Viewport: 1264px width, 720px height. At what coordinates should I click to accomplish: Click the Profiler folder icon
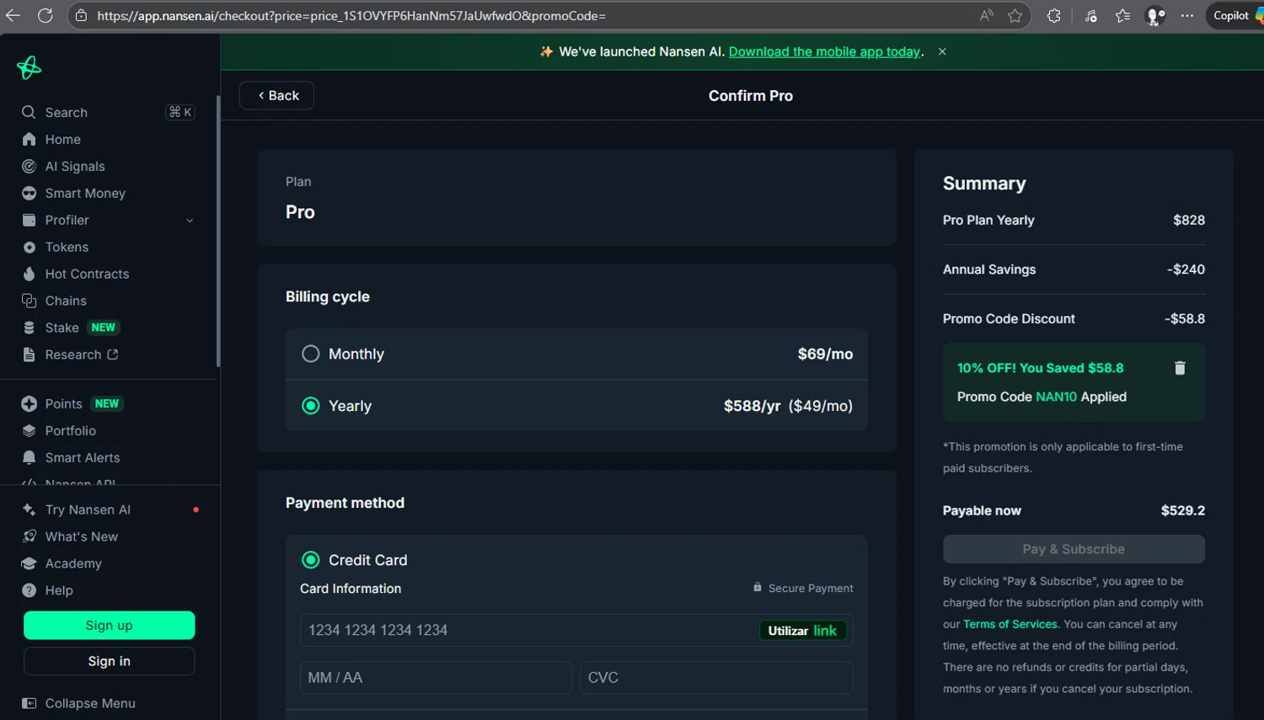29,220
